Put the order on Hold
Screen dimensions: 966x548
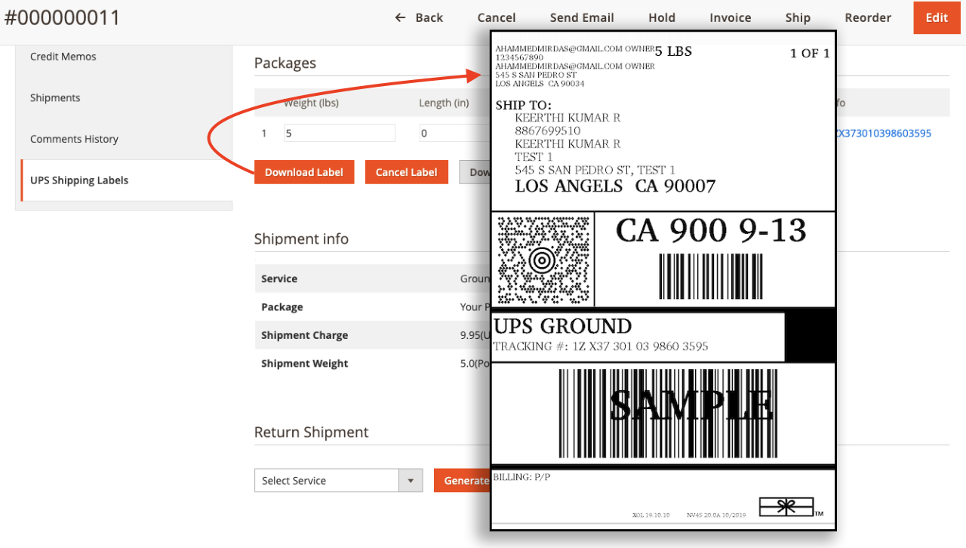pyautogui.click(x=662, y=17)
